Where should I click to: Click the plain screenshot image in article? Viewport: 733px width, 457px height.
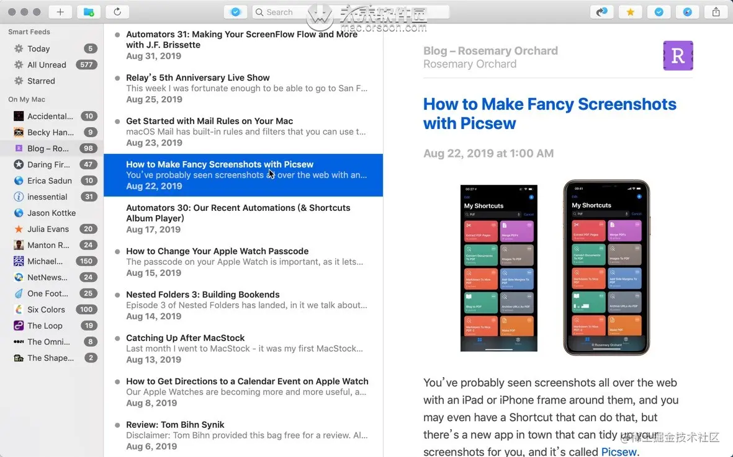click(x=499, y=268)
